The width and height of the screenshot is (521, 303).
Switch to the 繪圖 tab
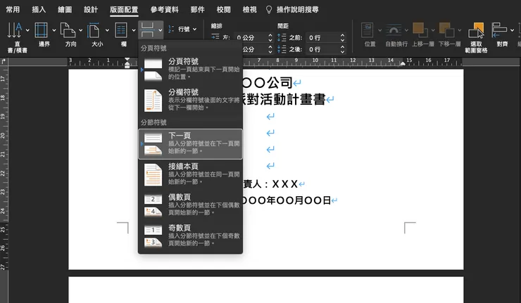(65, 10)
